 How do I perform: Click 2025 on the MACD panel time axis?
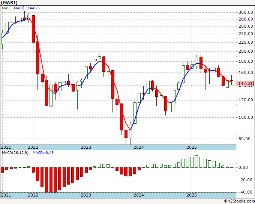[x=192, y=195]
